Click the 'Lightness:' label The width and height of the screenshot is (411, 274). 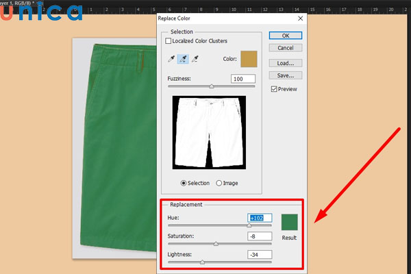[179, 254]
